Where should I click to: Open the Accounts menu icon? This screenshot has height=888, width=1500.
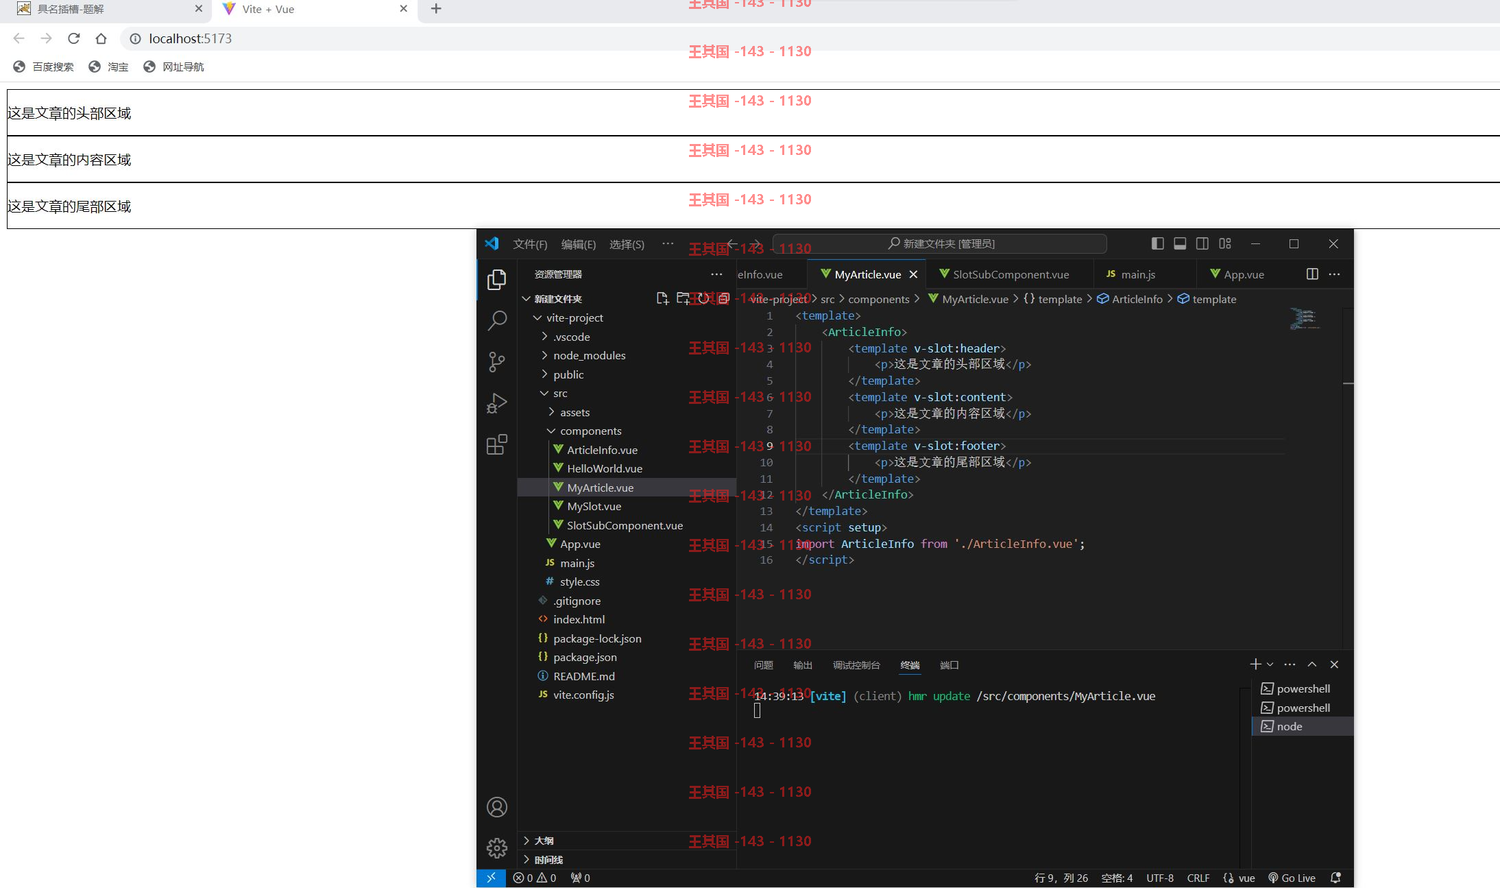(497, 807)
